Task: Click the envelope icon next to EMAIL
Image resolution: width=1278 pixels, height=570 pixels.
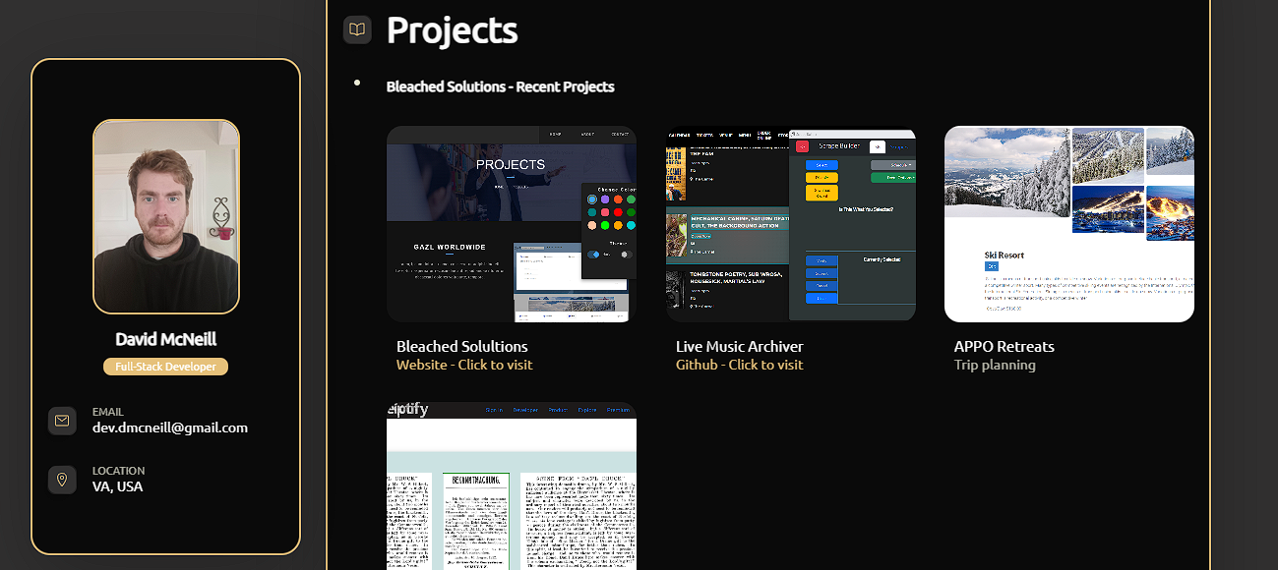Action: pyautogui.click(x=62, y=421)
